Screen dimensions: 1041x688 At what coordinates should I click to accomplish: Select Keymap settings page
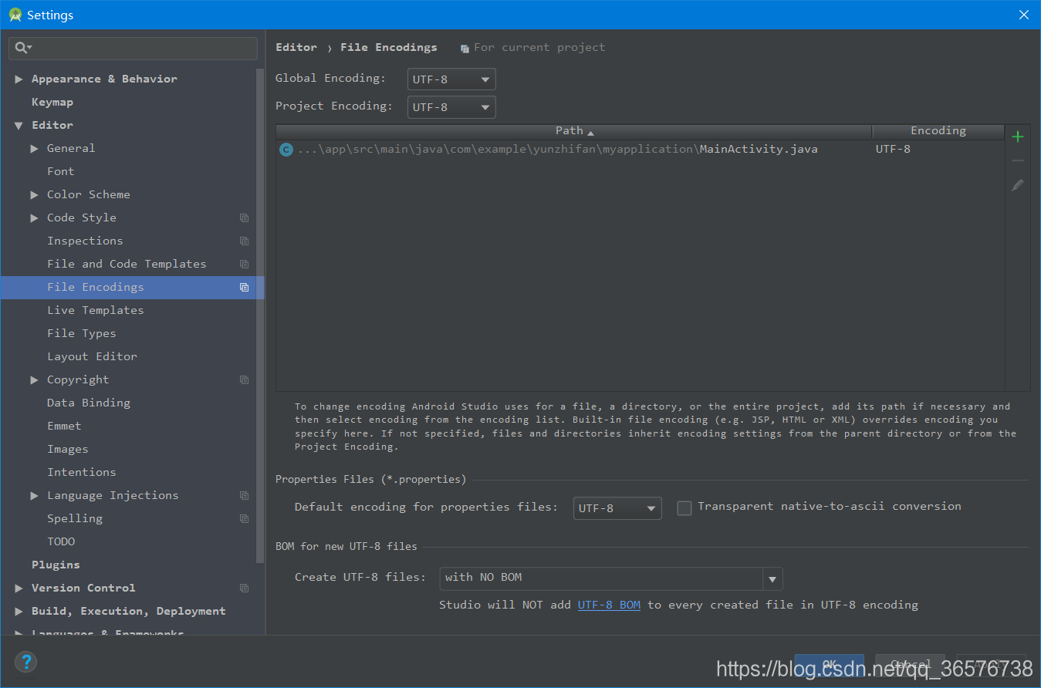point(52,102)
